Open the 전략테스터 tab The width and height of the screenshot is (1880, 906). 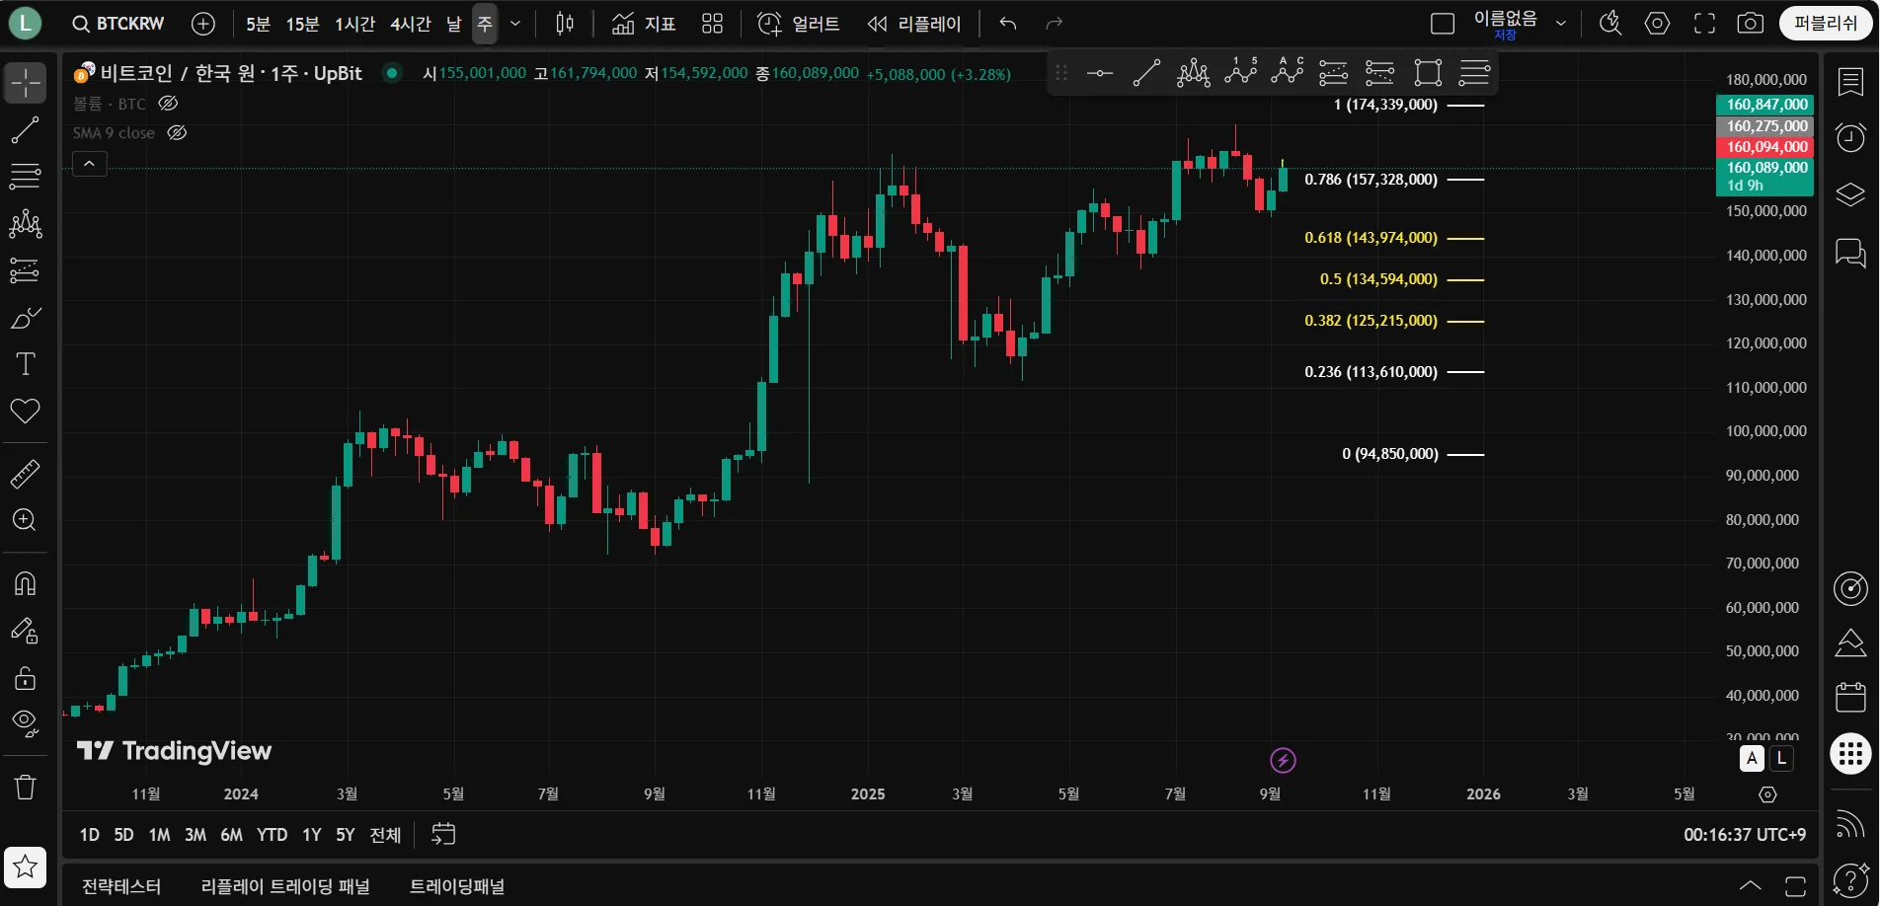pyautogui.click(x=121, y=886)
